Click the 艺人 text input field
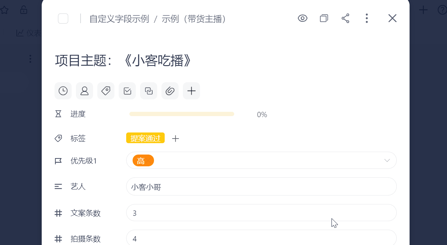Screen dimensions: 447x245 pyautogui.click(x=261, y=187)
